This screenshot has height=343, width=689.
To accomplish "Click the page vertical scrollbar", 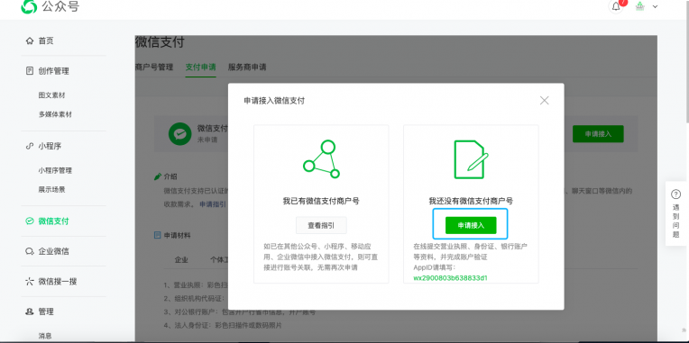I will pyautogui.click(x=687, y=61).
